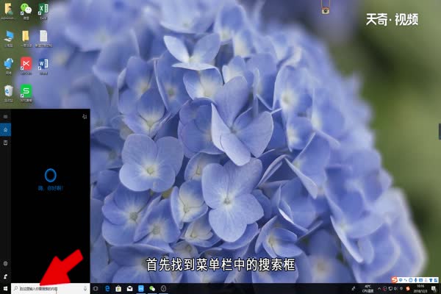The image size is (441, 294).
Task: Open the taskbar clock and date
Action: [420, 289]
